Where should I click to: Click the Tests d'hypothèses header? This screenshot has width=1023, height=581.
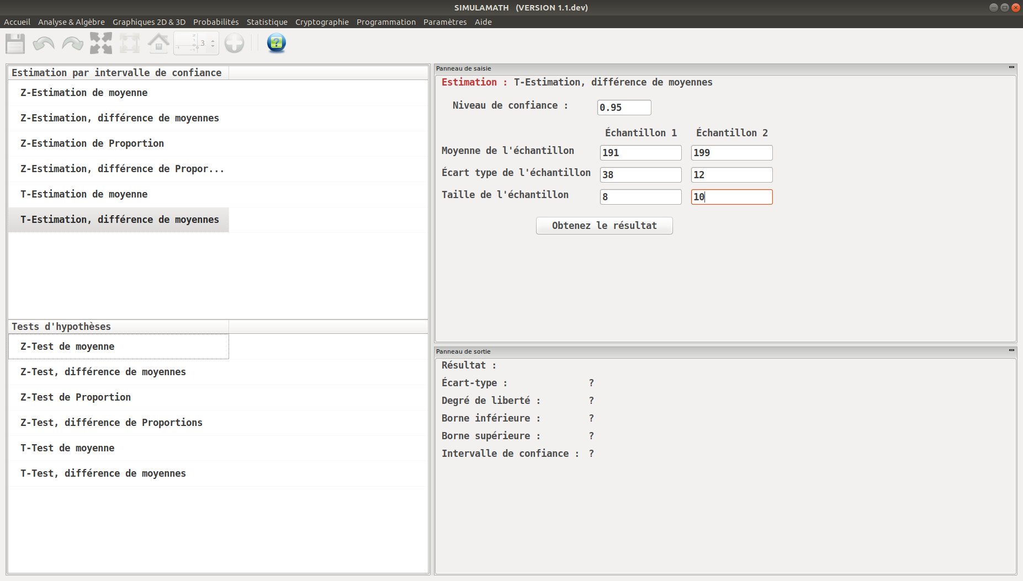pyautogui.click(x=118, y=327)
